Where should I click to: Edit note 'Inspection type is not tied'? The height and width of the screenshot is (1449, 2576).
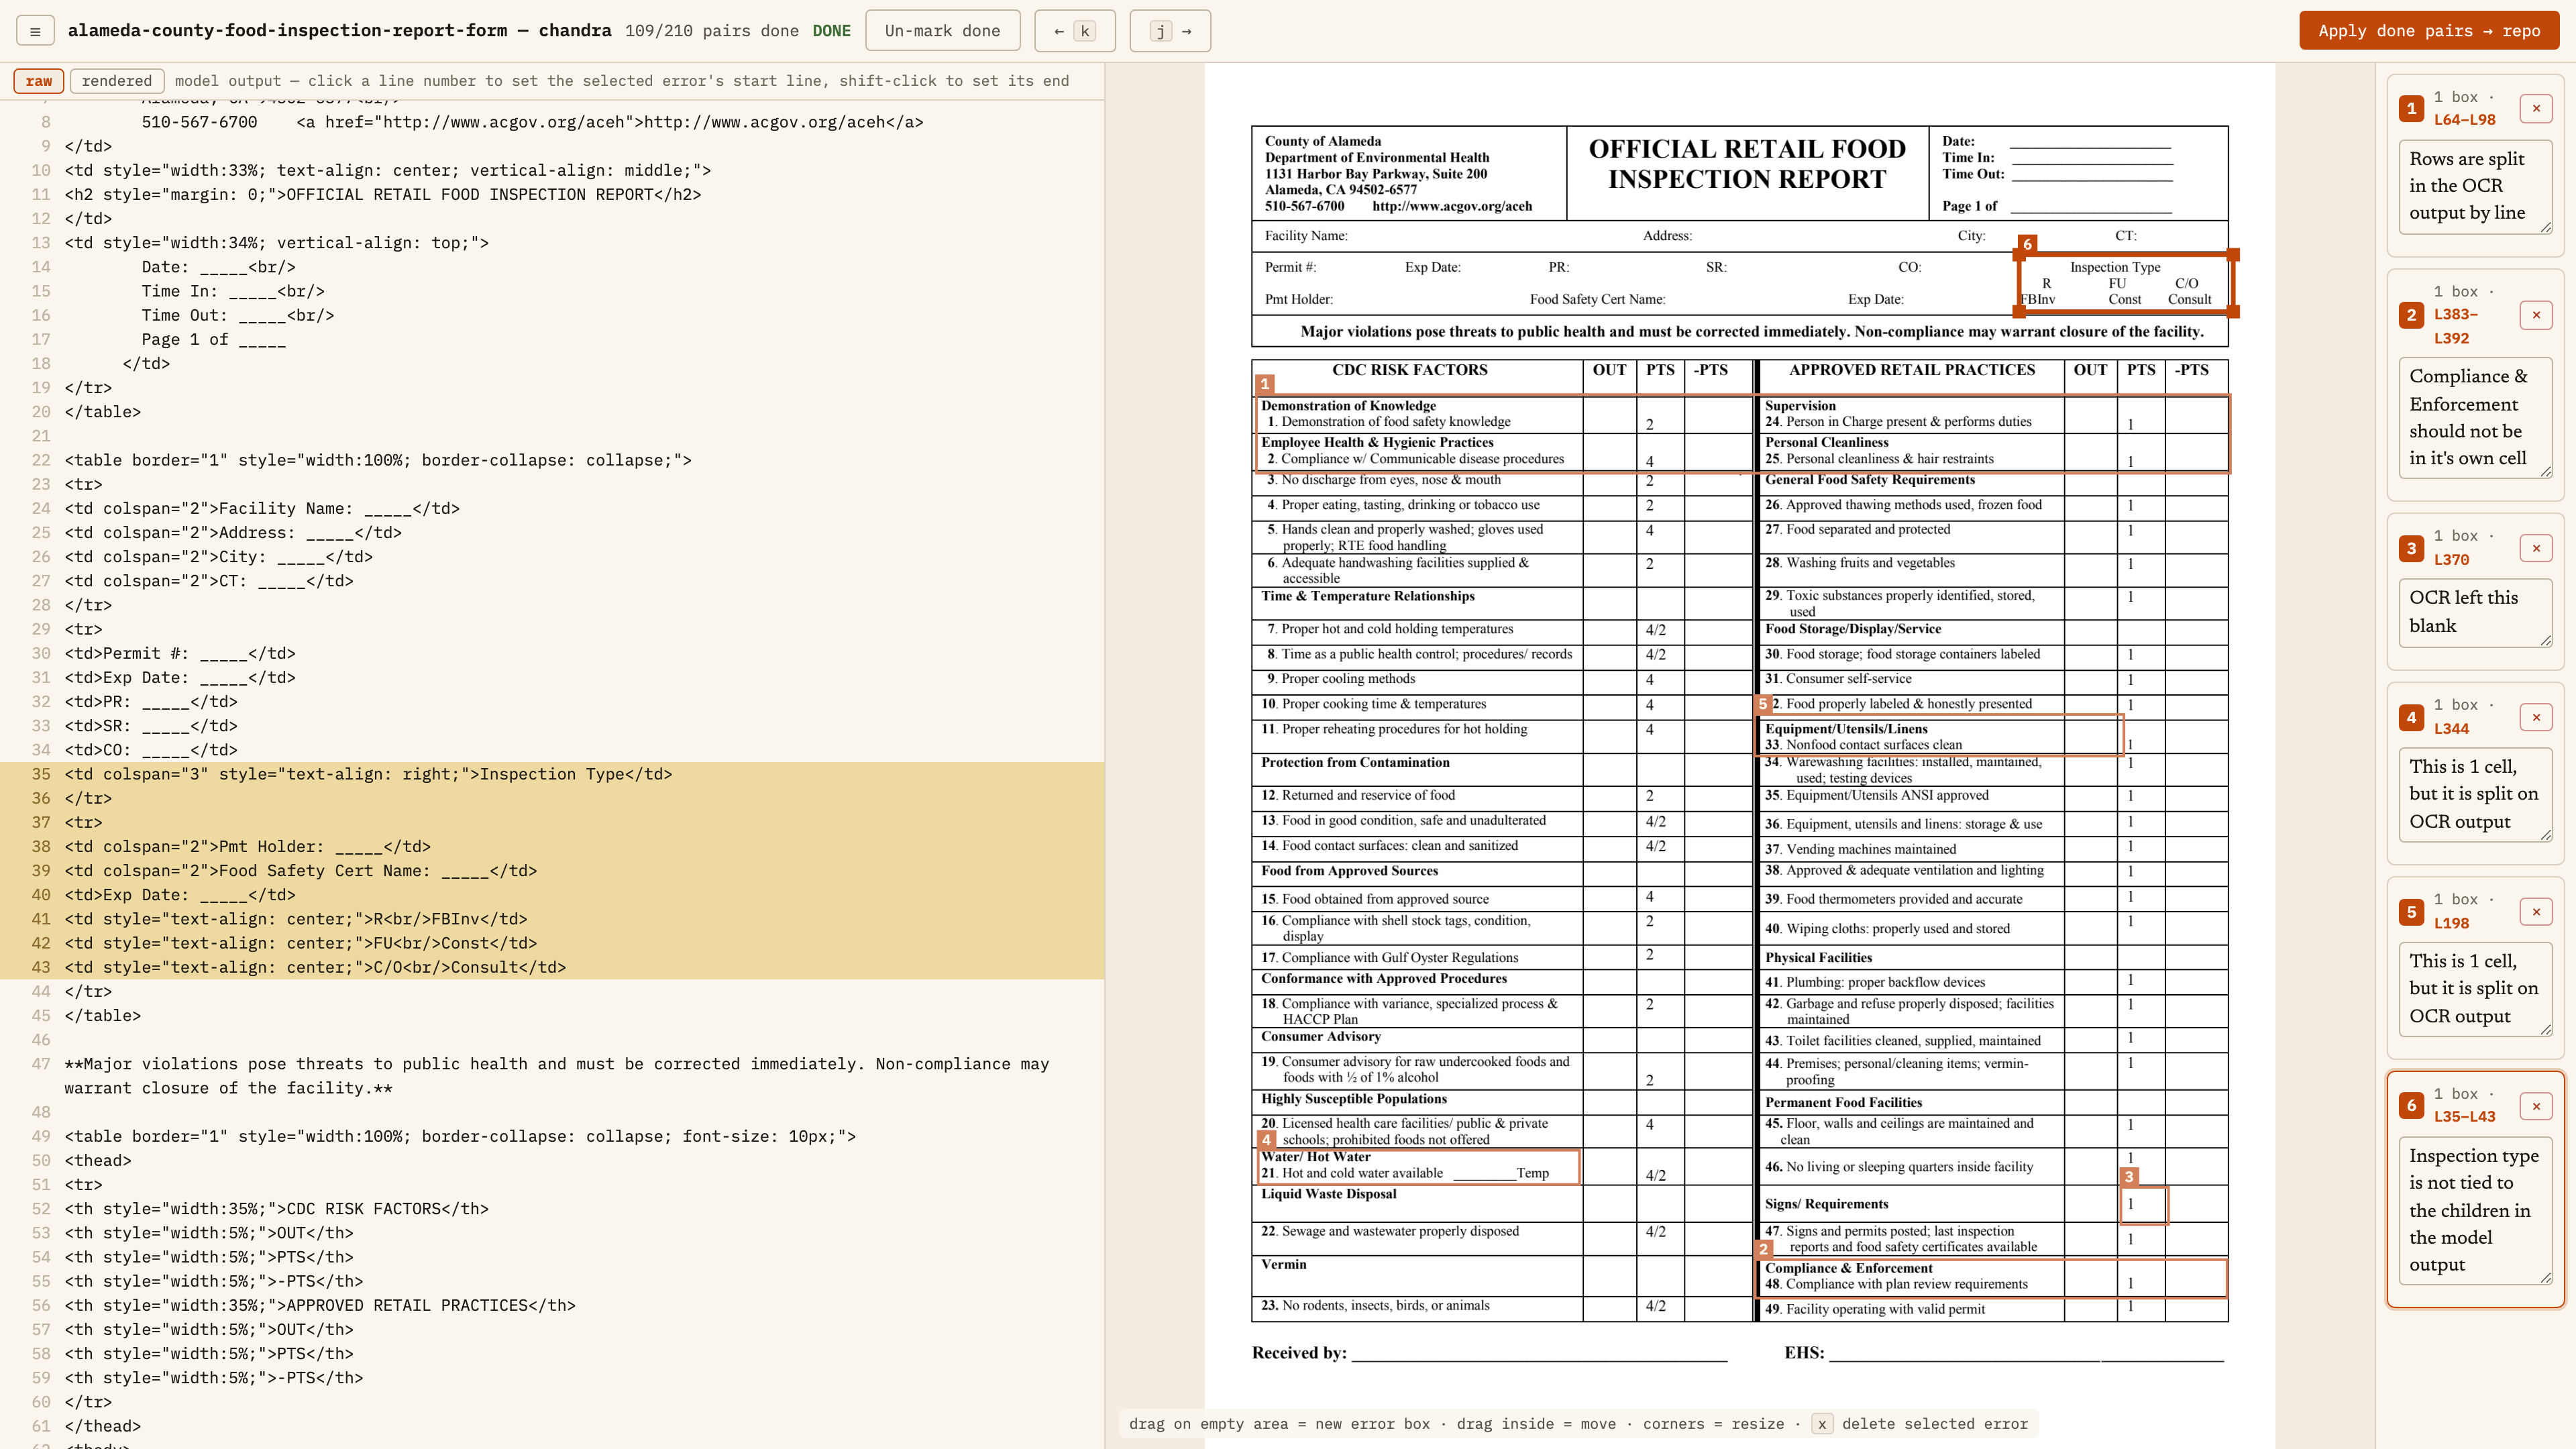[2475, 1210]
